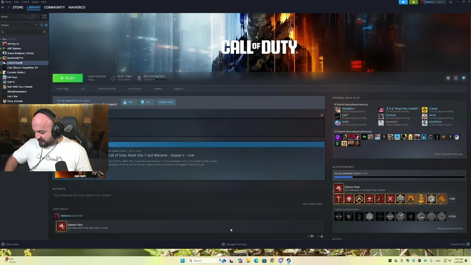Toggle show ready-to-play games icon

(x=46, y=25)
